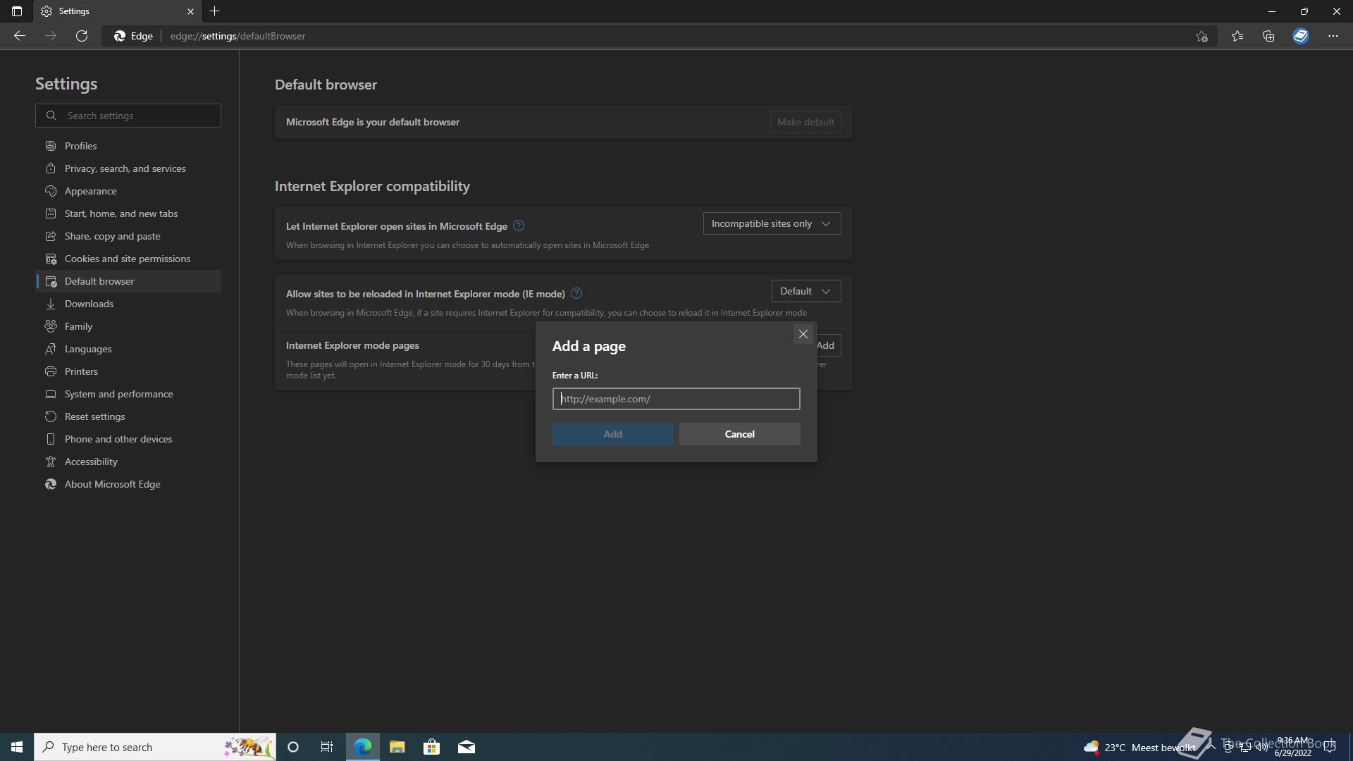Screen dimensions: 1353x761
Task: Focus the Enter a URL field
Action: [x=676, y=399]
